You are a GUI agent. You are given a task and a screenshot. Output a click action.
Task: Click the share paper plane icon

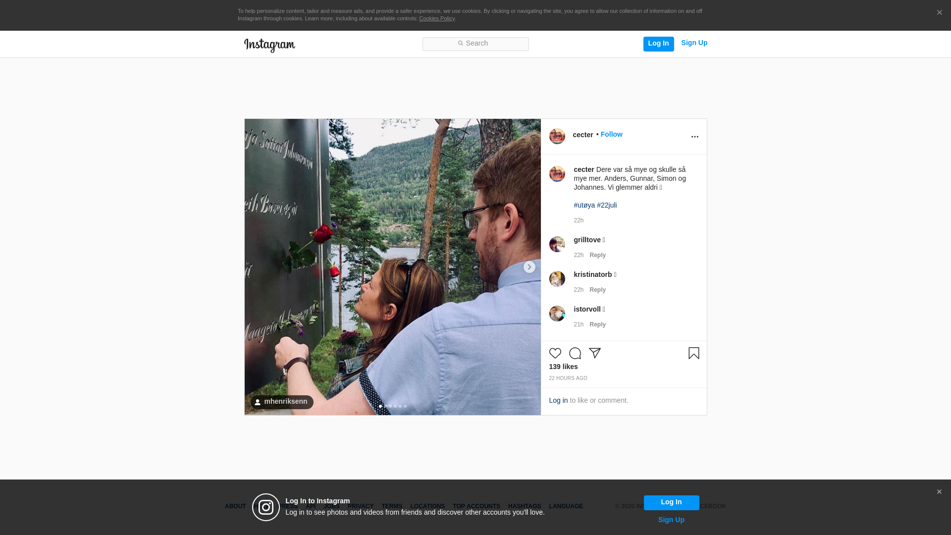click(594, 353)
